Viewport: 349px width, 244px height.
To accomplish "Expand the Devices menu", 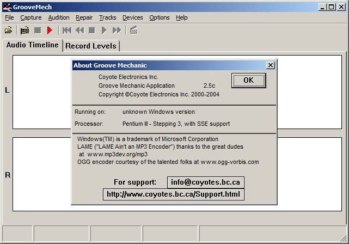I will point(132,17).
